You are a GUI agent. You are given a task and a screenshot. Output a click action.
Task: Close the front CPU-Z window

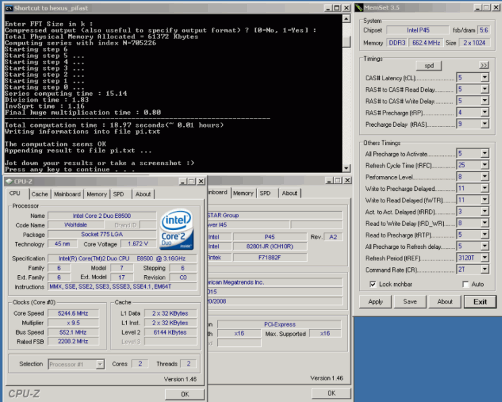[x=201, y=181]
